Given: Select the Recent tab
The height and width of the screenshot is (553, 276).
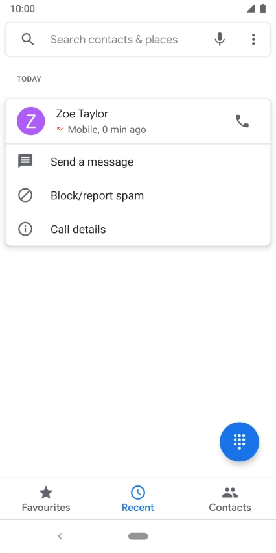Looking at the screenshot, I should [138, 498].
